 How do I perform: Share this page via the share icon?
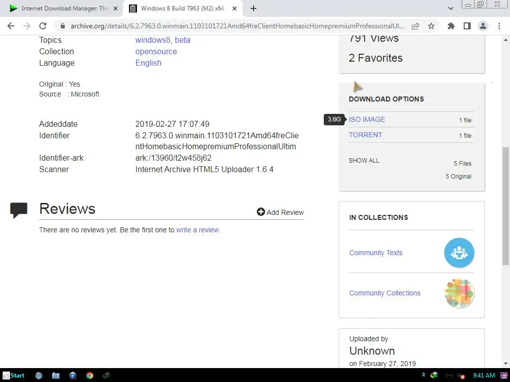415,26
